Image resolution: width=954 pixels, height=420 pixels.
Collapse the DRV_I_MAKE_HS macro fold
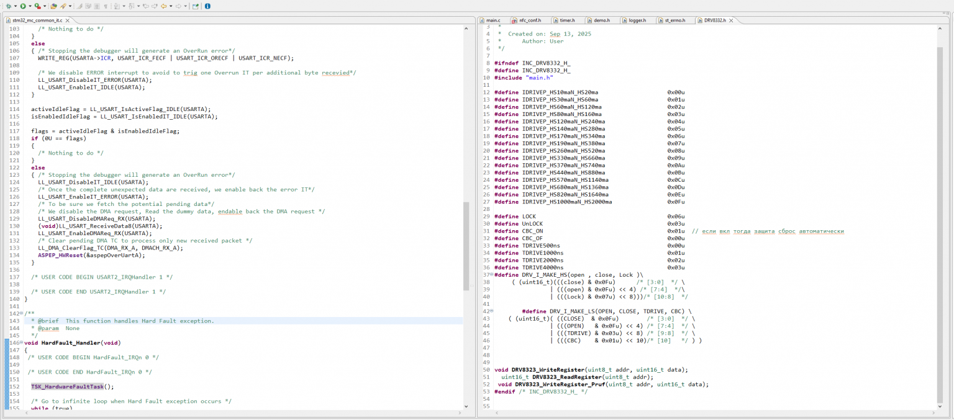[491, 275]
